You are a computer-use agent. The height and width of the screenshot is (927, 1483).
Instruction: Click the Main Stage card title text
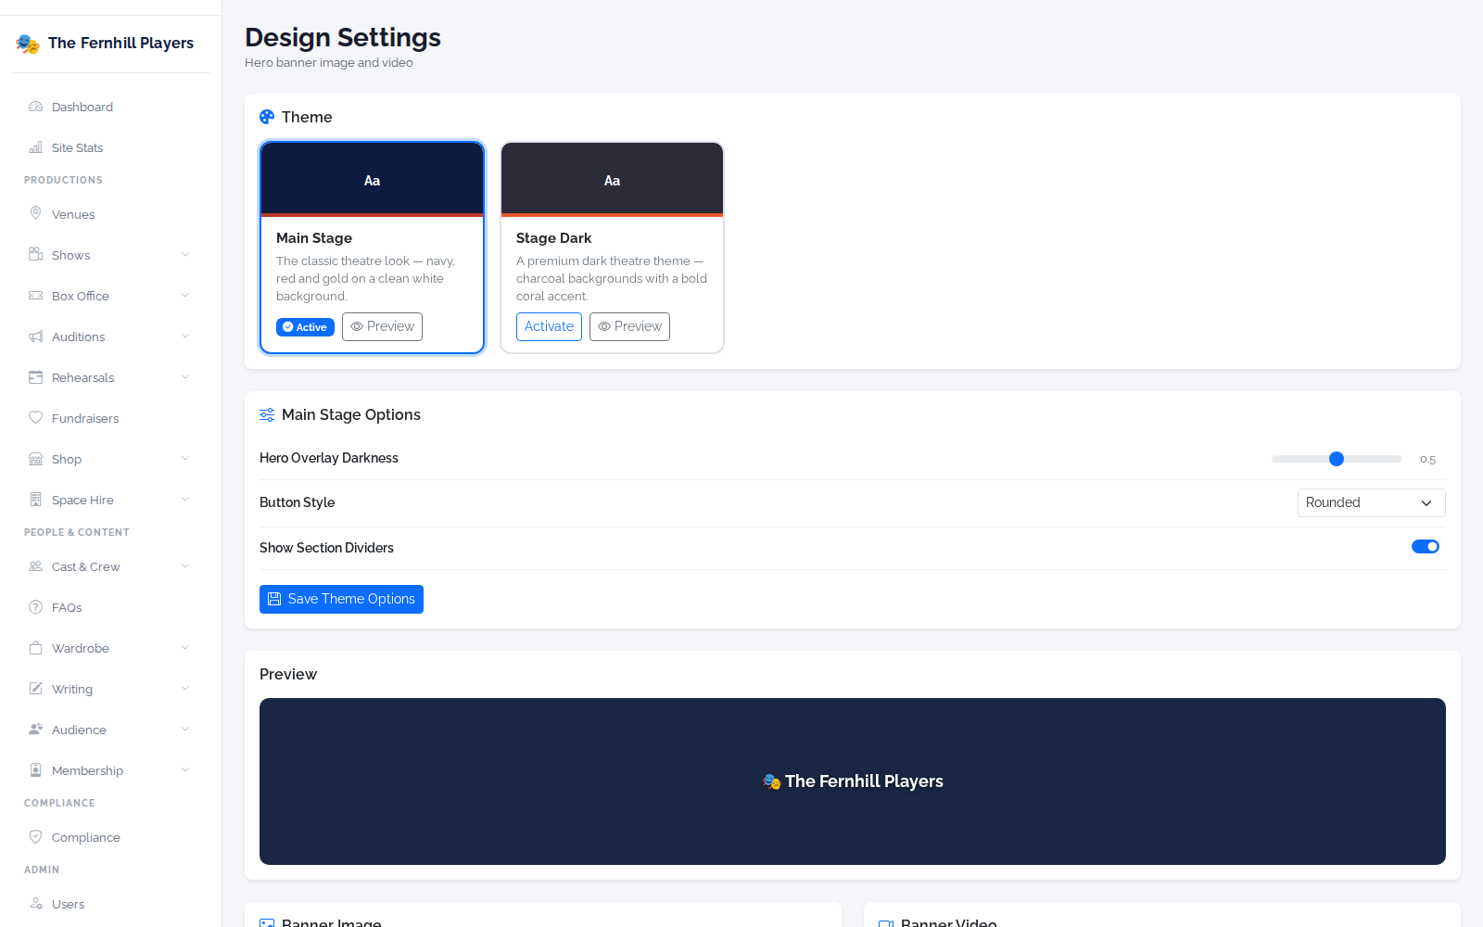314,238
